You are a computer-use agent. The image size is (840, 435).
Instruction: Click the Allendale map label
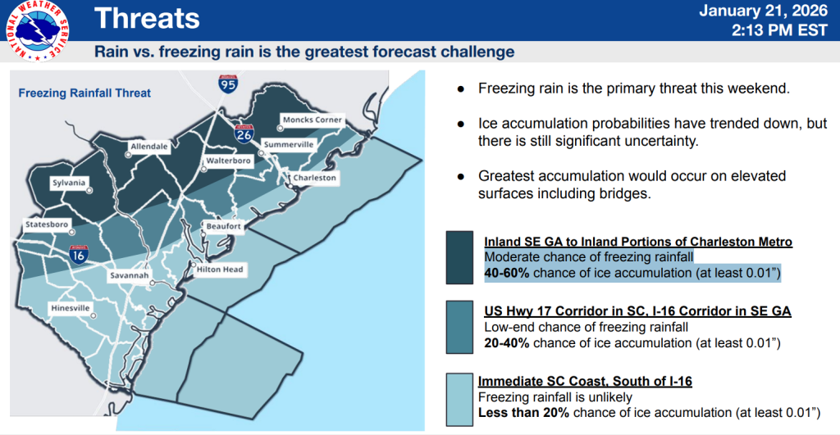148,147
